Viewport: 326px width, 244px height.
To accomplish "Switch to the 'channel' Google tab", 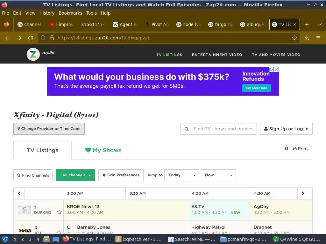I will pos(30,24).
